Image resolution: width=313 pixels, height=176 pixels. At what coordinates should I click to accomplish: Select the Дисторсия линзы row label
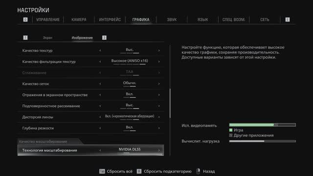[x=38, y=117]
